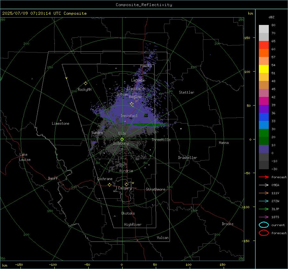Click the red 65 dBZ color swatch
288x269 pixels.
click(264, 45)
